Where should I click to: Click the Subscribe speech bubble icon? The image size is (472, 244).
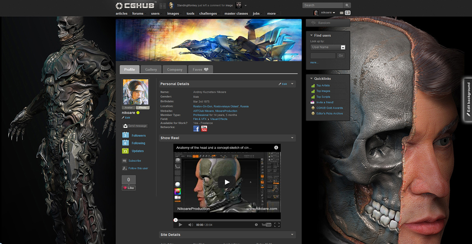pos(125,161)
